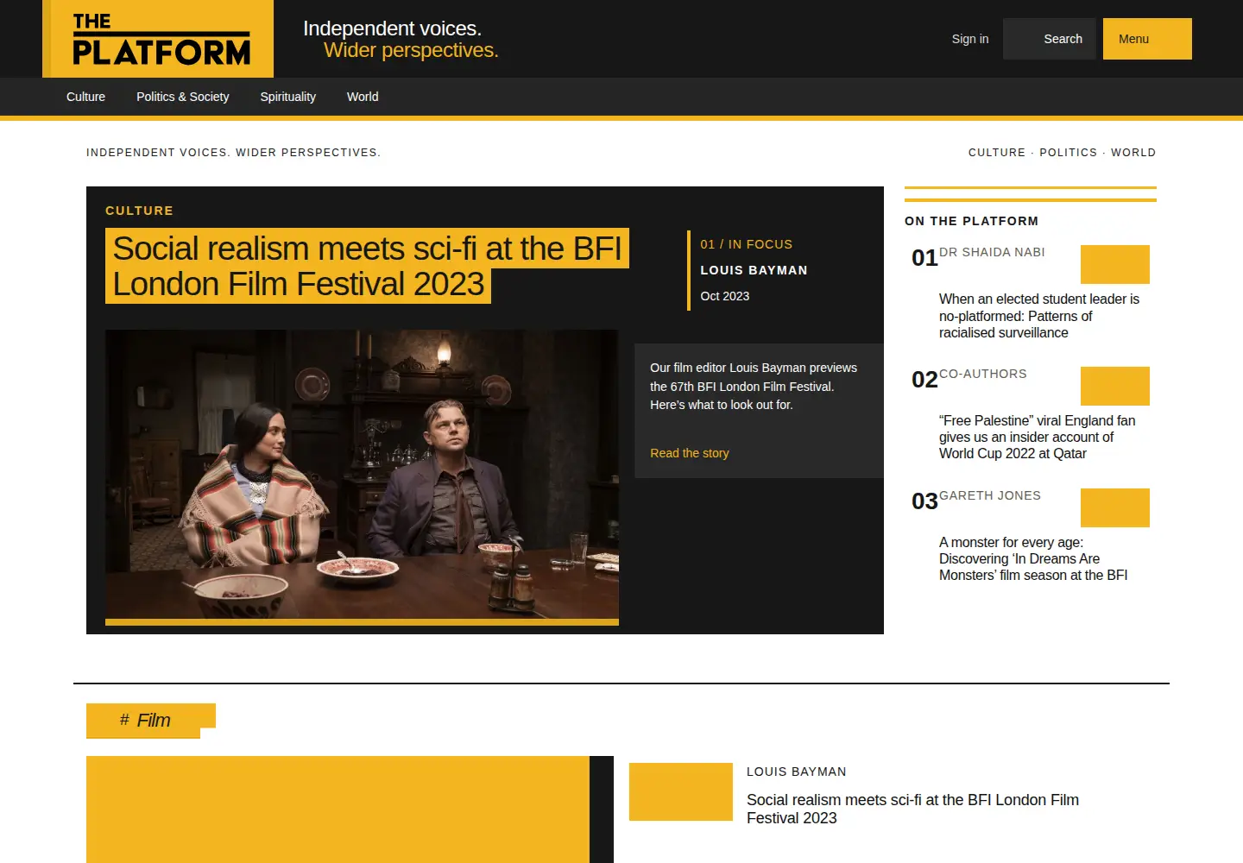
Task: Open thumbnail beside CO-AUTHORS
Action: pyautogui.click(x=1115, y=386)
